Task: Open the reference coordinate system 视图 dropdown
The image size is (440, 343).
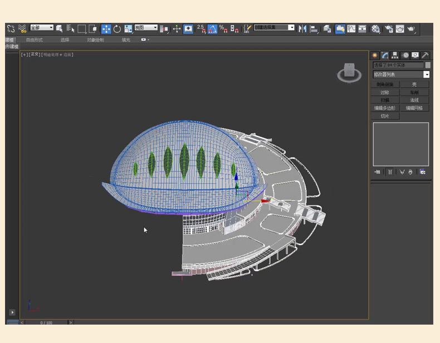Action: point(146,27)
